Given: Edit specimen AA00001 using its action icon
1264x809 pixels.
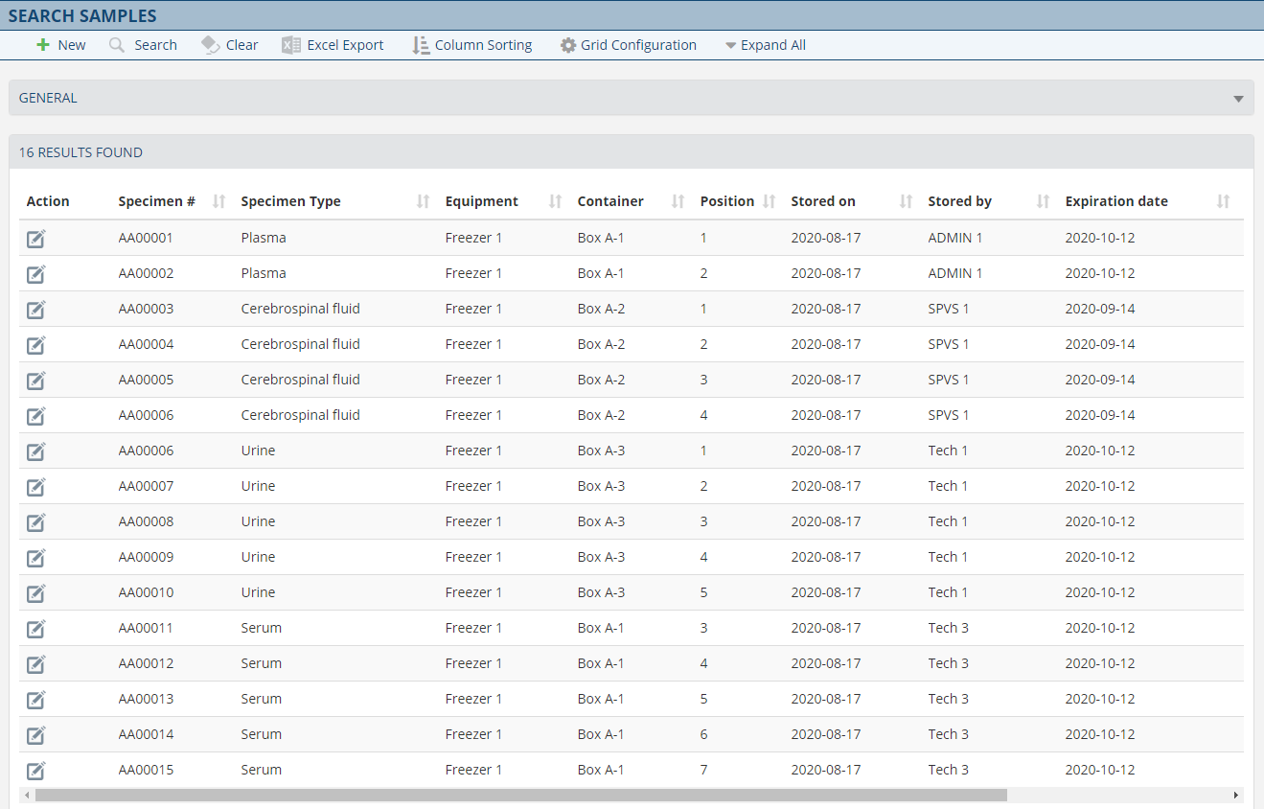Looking at the screenshot, I should tap(35, 239).
